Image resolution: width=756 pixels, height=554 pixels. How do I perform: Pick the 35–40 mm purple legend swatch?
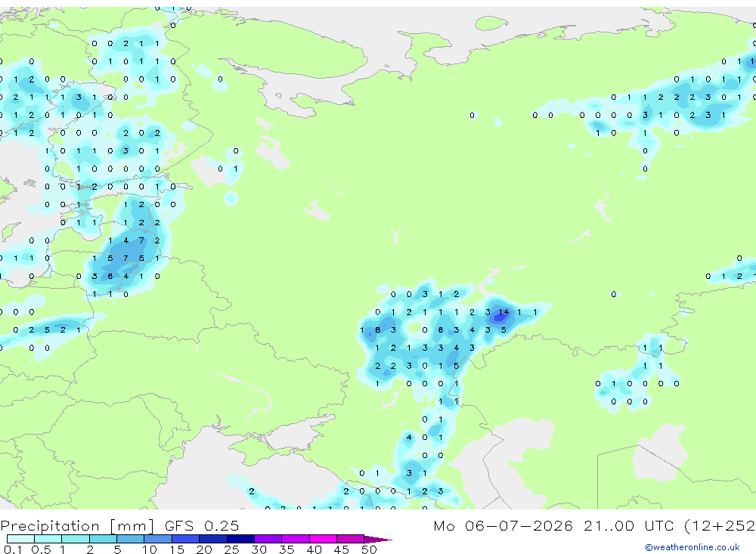[296, 539]
